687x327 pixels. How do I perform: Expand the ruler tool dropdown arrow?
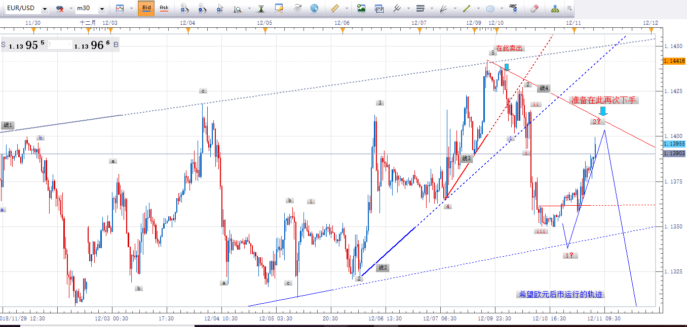coord(347,9)
